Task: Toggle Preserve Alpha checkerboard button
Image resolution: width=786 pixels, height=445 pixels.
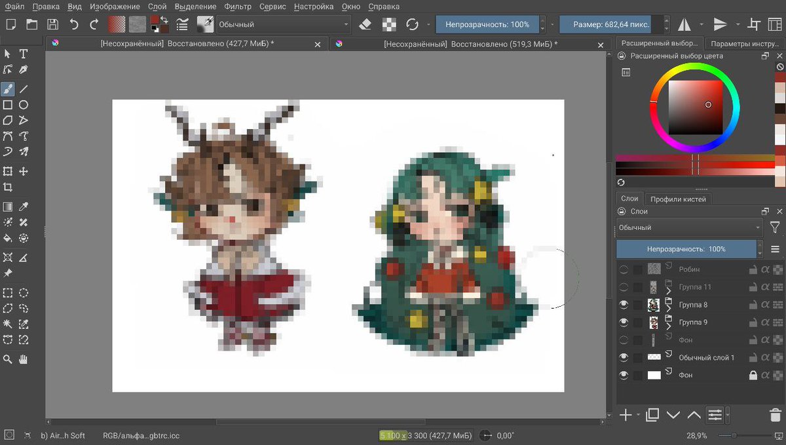Action: click(x=389, y=24)
